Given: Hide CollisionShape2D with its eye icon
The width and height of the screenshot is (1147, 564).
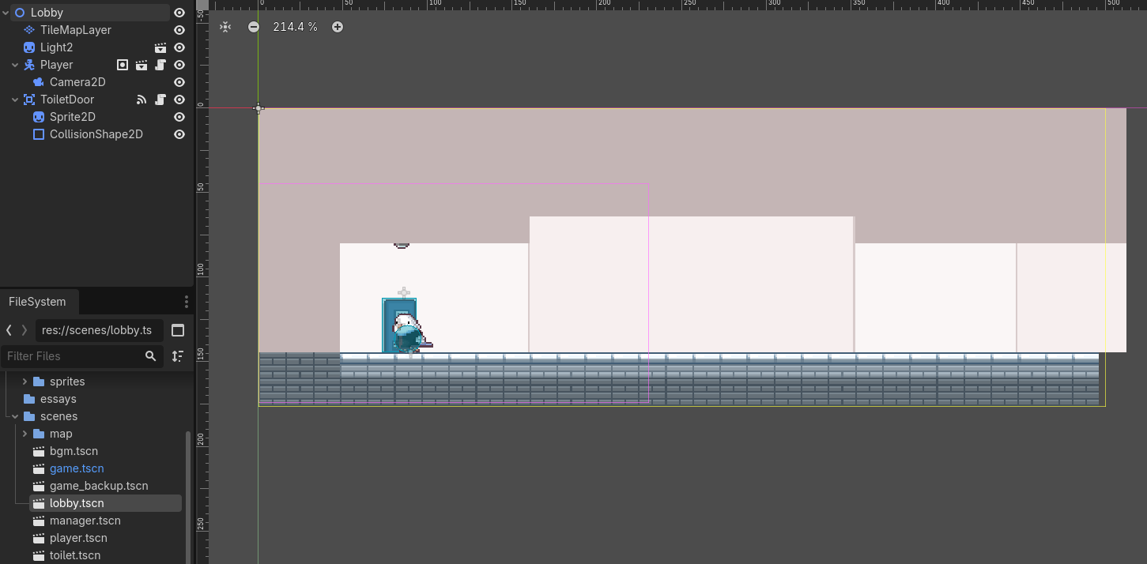Looking at the screenshot, I should [179, 134].
